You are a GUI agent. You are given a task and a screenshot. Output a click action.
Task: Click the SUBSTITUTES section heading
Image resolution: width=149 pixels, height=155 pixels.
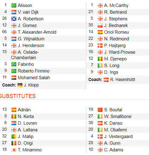(x=18, y=96)
